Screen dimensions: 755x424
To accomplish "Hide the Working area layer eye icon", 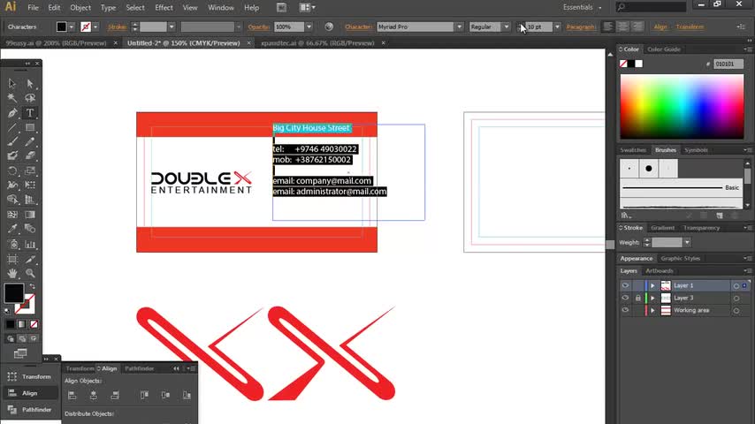I will pyautogui.click(x=625, y=310).
